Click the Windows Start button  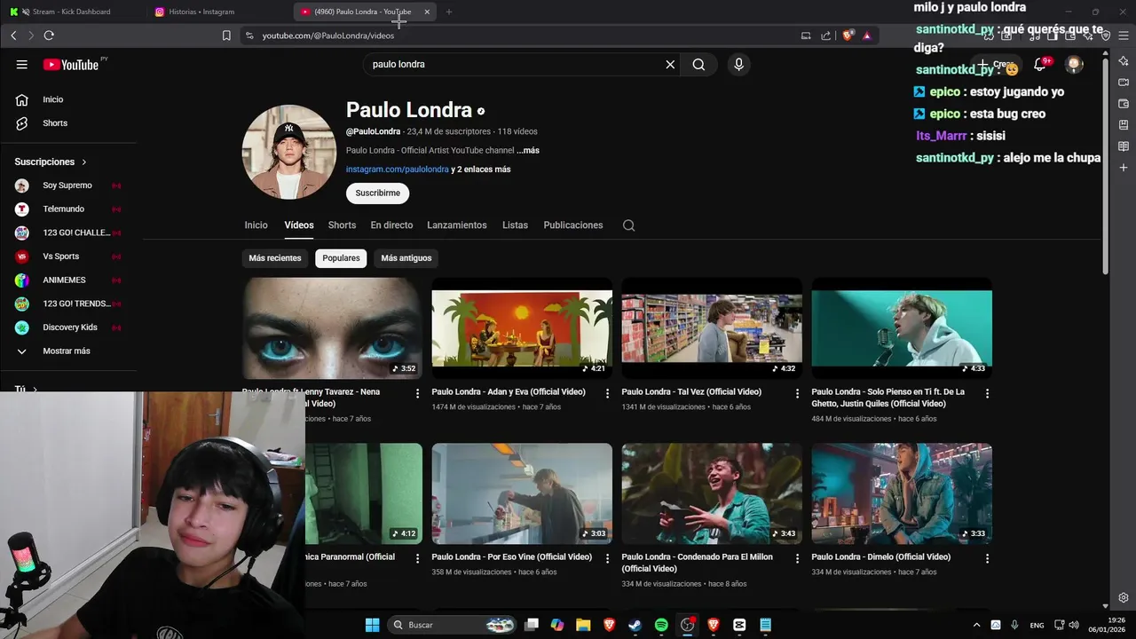click(373, 625)
